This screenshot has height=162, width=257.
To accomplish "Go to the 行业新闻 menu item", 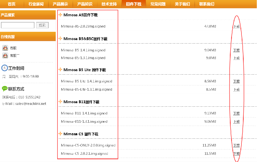I will (x=36, y=4).
